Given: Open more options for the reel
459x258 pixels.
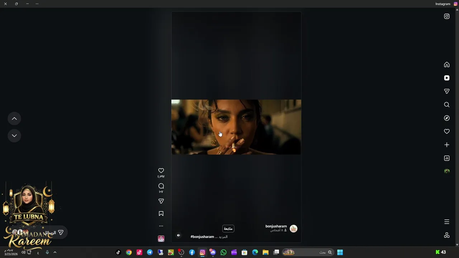Looking at the screenshot, I should click(161, 226).
